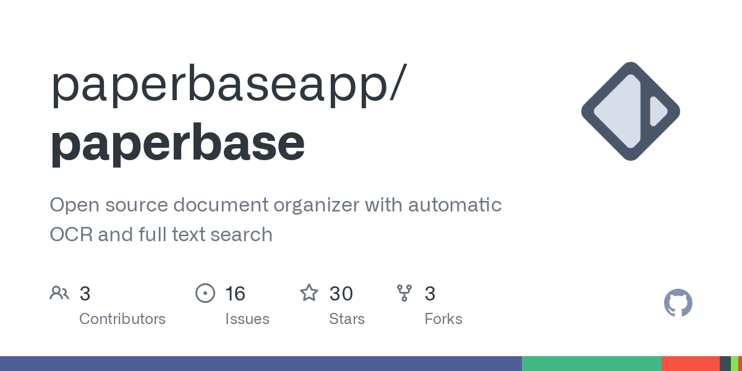Click the Contributors people icon

59,292
